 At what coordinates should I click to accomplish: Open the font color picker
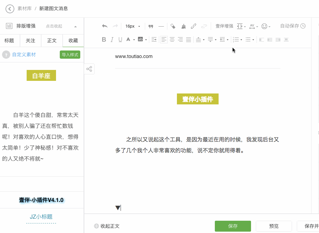tap(130, 40)
